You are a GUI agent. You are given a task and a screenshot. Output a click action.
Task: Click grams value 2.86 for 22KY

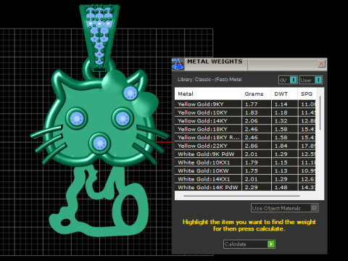252,146
